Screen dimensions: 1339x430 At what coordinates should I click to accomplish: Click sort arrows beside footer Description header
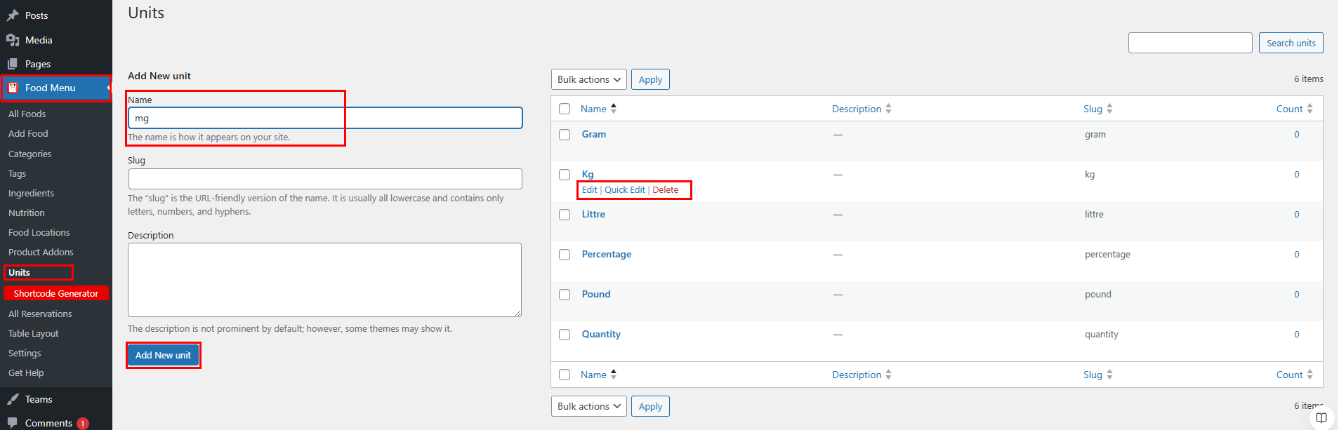coord(888,375)
